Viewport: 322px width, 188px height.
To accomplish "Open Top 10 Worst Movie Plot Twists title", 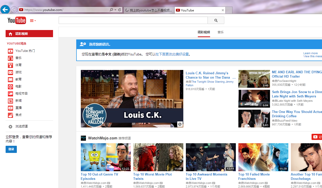I will (152, 177).
